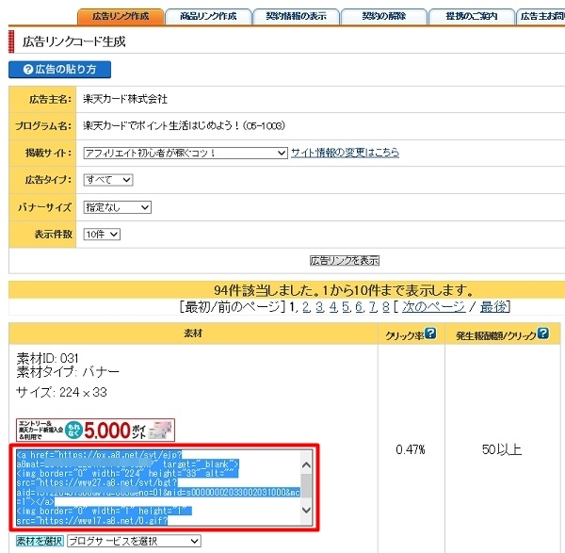Click advertiser name 楽天カード株式会社
Screen dimensions: 565x553
tap(125, 99)
